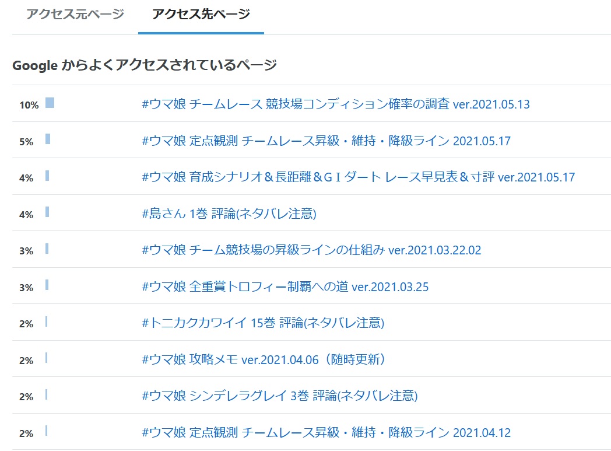Viewport: 611px width, 451px height.
Task: Open ウマ娘 シンデレラグレイ 3巻 評論 link
Action: 280,396
